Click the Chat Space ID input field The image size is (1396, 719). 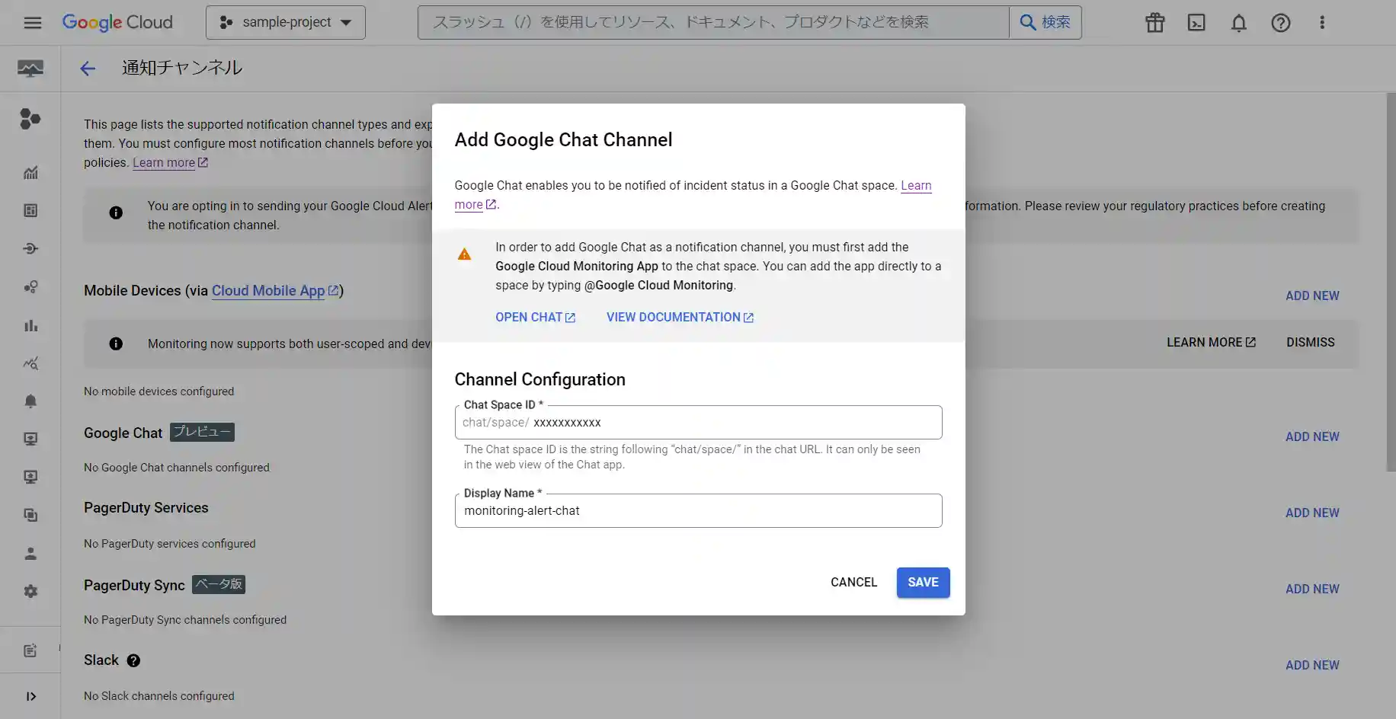click(698, 423)
